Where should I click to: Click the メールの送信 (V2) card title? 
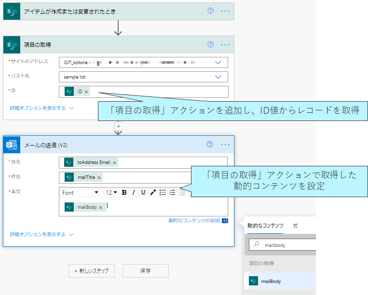46,145
